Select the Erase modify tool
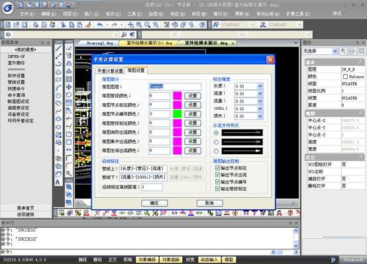Screen dimensions: 367x264 point(69,48)
